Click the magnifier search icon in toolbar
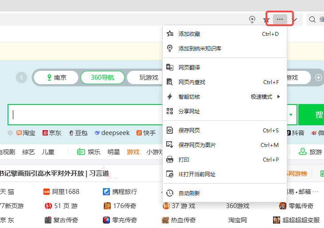This screenshot has width=324, height=228. coord(312,19)
